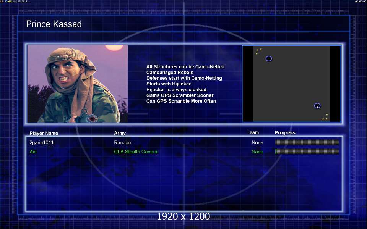
Task: Click the Progress column header
Action: pos(285,133)
